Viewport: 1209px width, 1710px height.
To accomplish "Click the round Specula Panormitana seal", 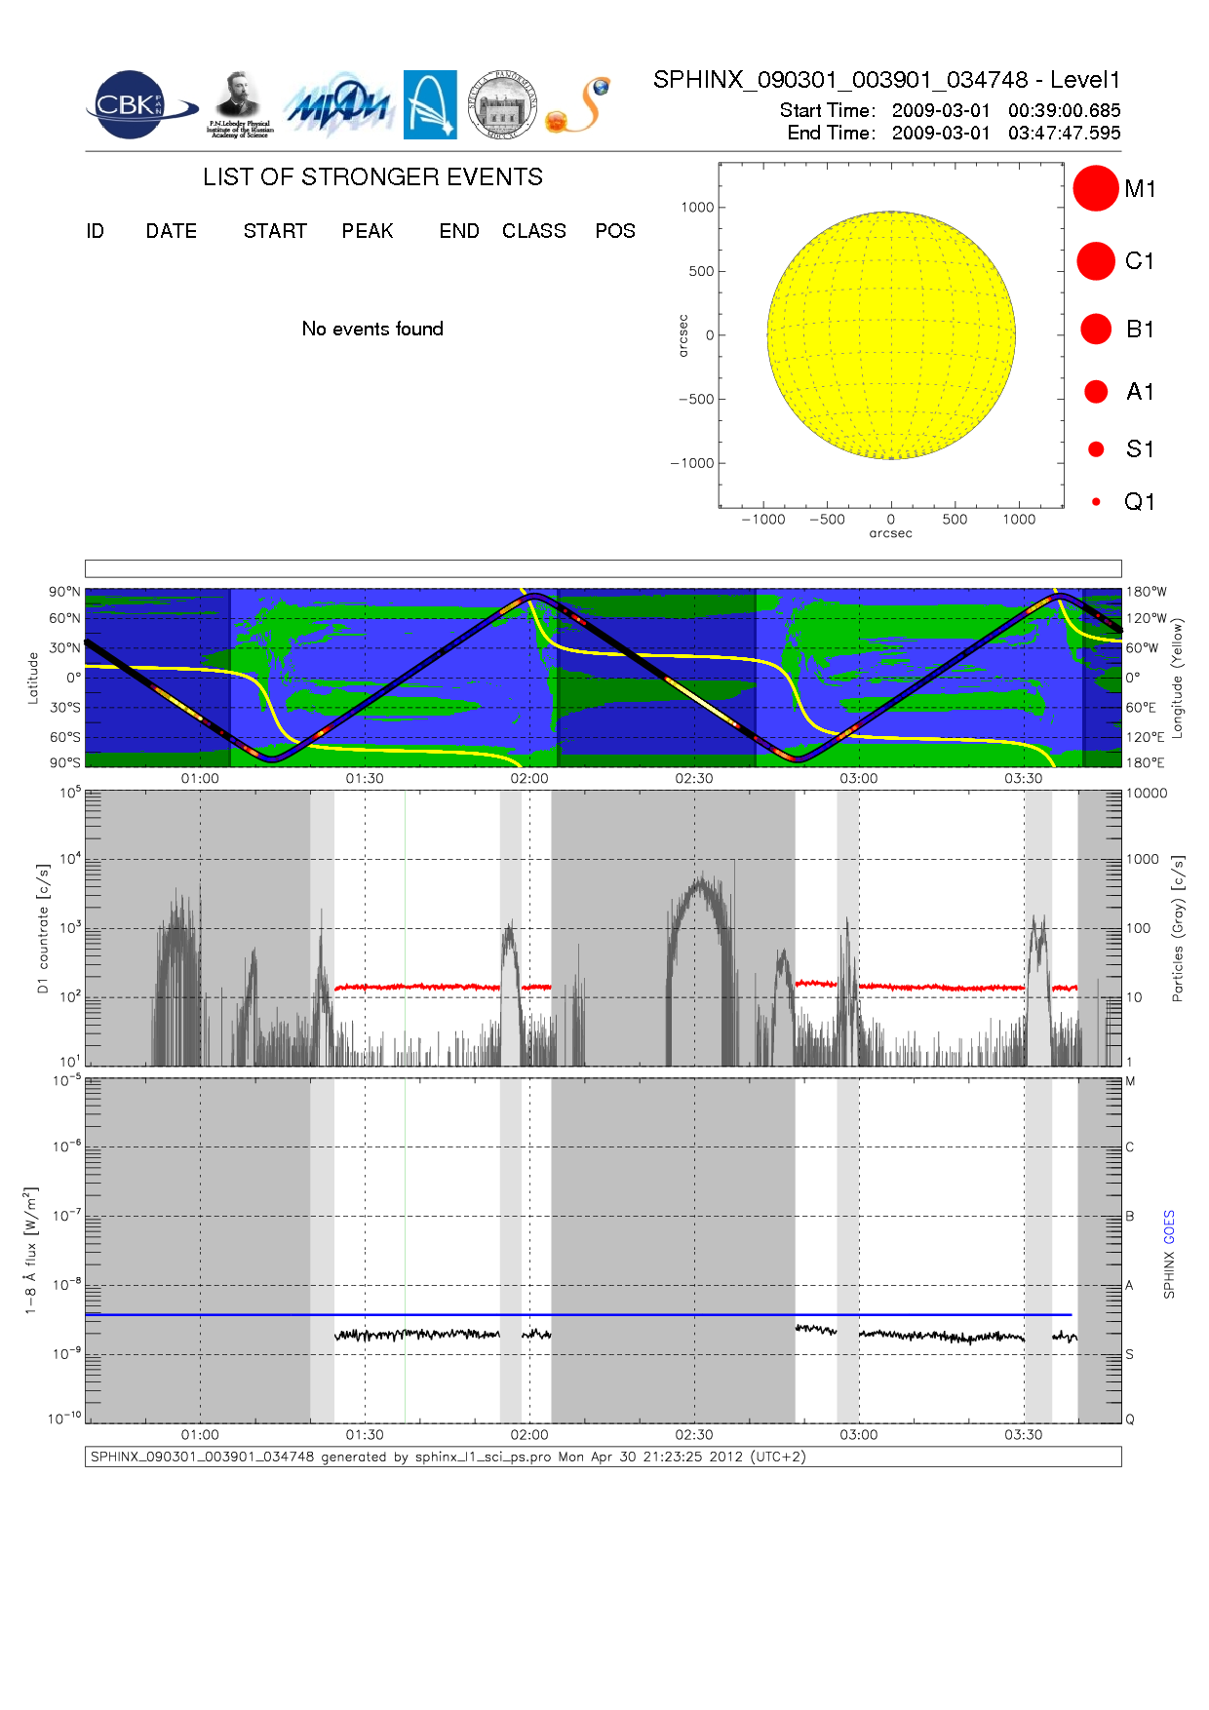I will click(x=502, y=105).
